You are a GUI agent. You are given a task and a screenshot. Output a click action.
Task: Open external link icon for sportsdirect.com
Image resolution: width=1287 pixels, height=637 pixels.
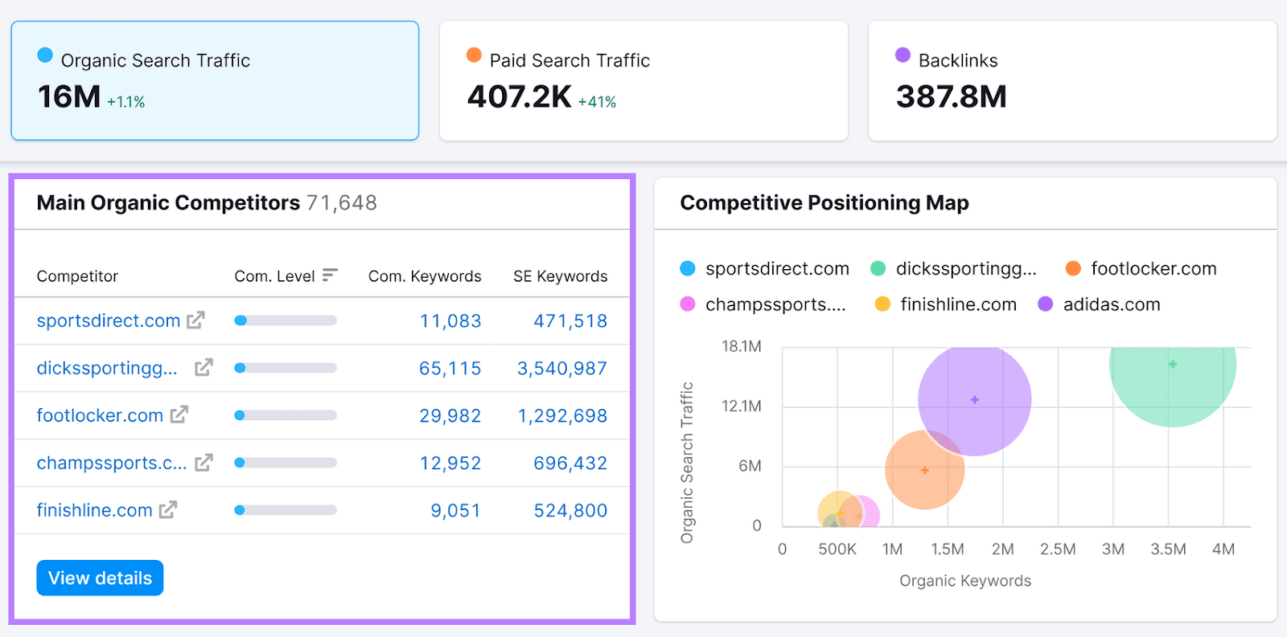pyautogui.click(x=195, y=320)
